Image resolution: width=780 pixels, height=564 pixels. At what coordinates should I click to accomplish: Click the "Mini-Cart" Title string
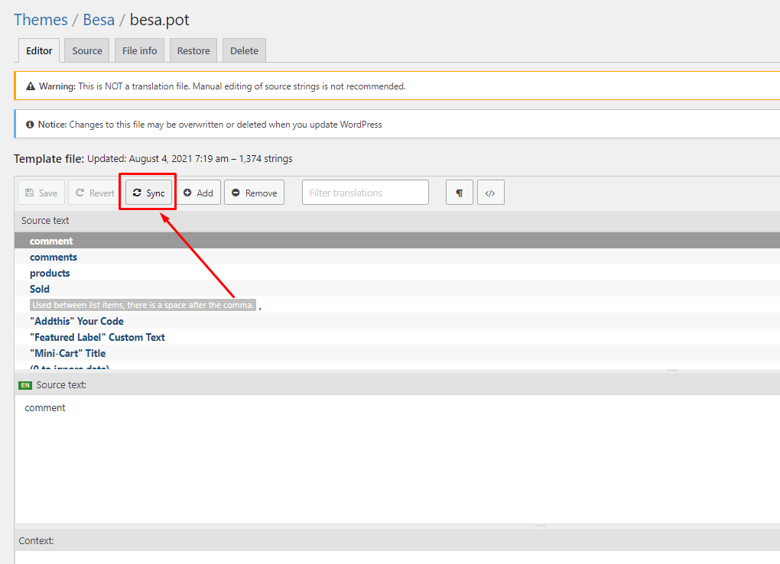pos(67,353)
